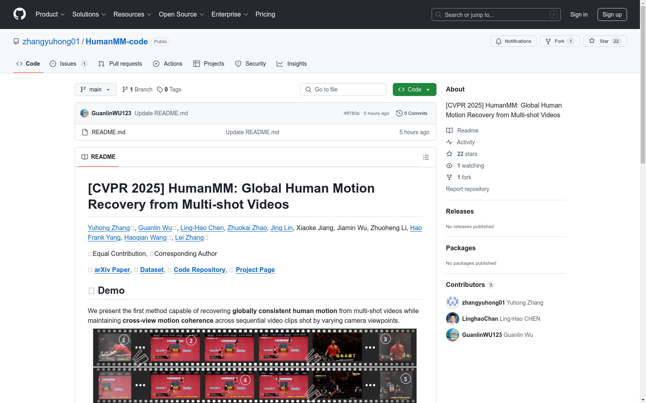Click the repository icon beside zhangyuhong01

(x=16, y=42)
